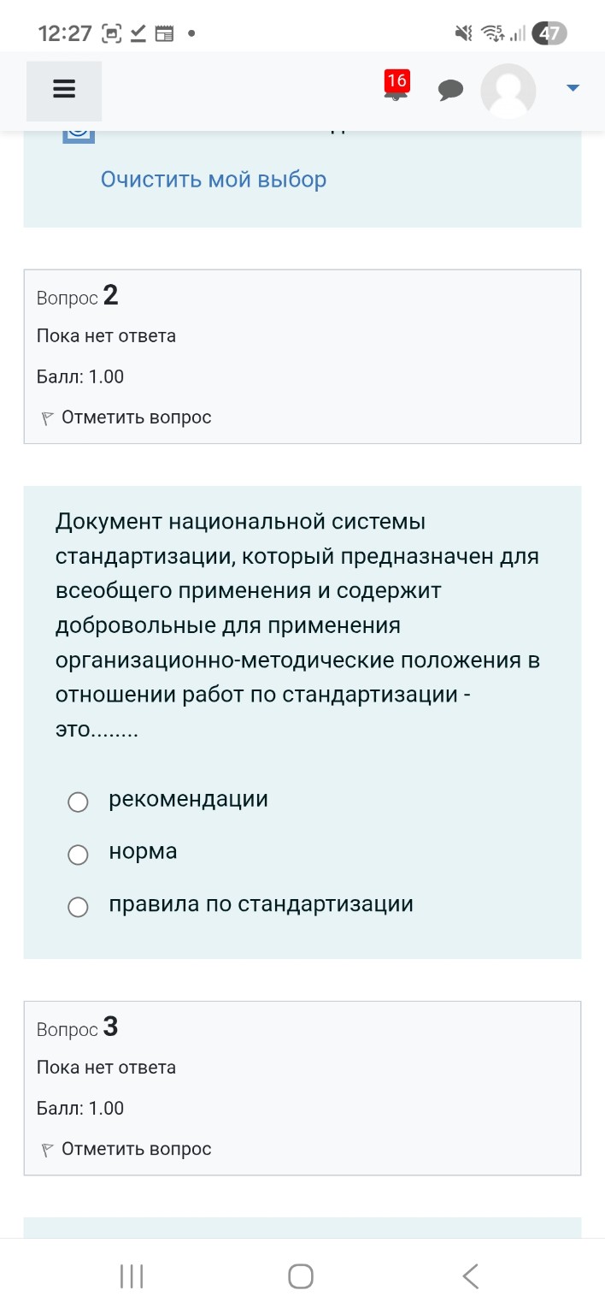Flag Вопрос 3 using Отметить вопрос
Image resolution: width=605 pixels, height=1314 pixels.
tap(133, 1149)
